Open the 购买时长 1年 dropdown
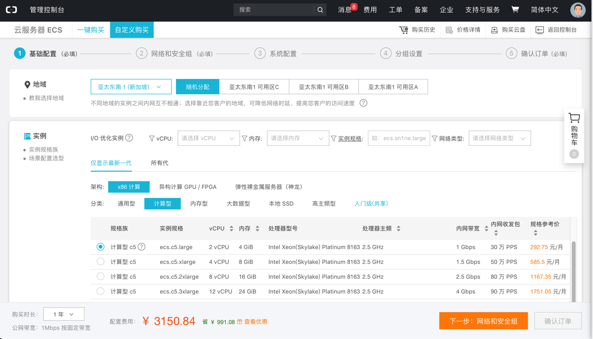 64,314
